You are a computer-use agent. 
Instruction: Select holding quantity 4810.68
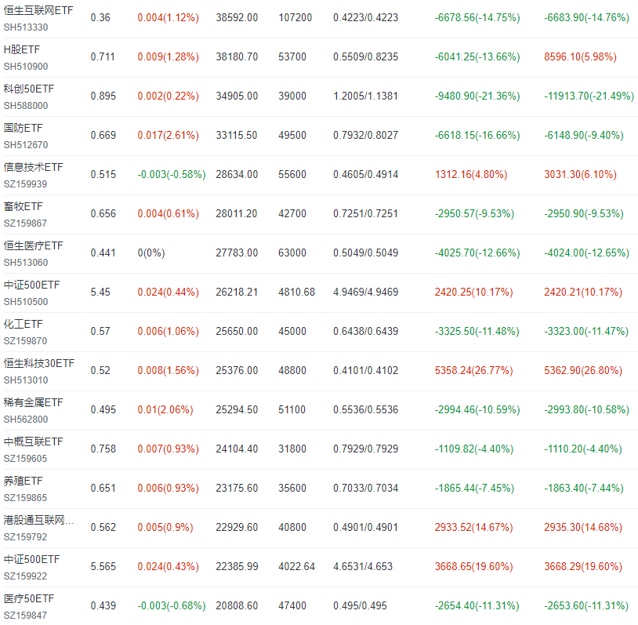point(296,292)
